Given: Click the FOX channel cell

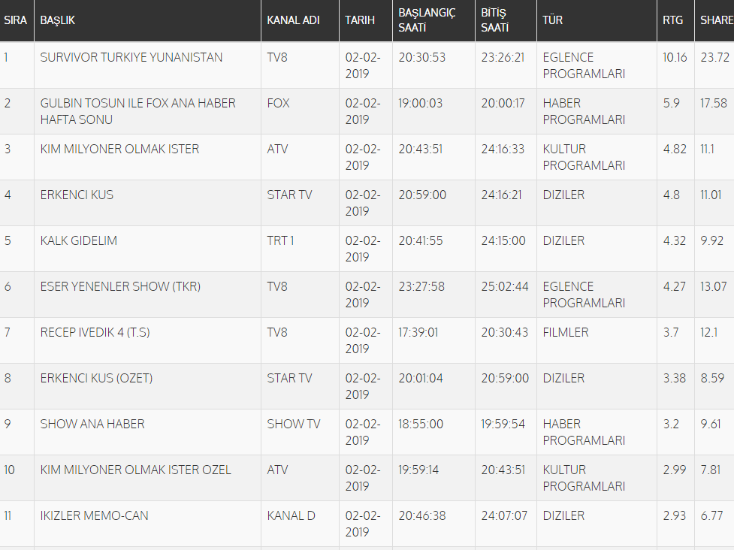Looking at the screenshot, I should click(278, 103).
